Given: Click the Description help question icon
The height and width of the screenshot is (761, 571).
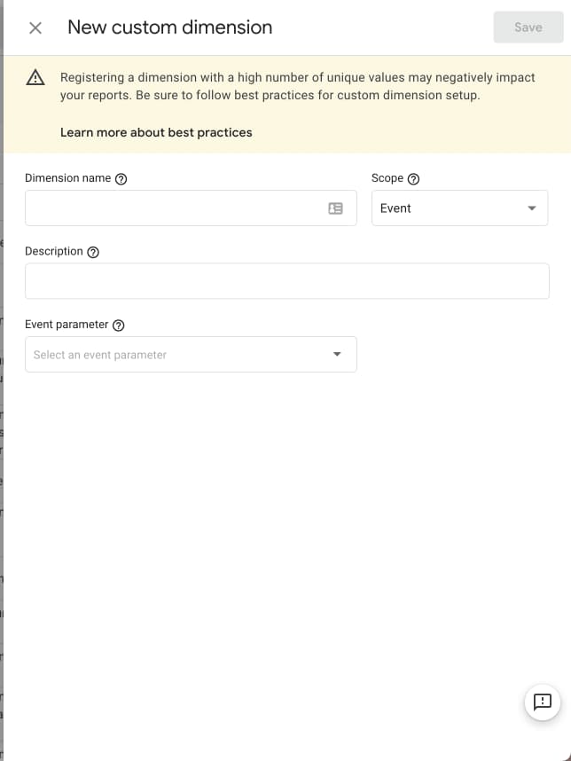Looking at the screenshot, I should click(93, 252).
